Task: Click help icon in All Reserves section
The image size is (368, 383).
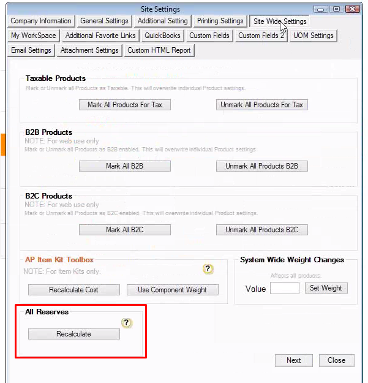Action: [127, 322]
